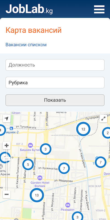
Task: Click the Показать button
Action: click(55, 100)
